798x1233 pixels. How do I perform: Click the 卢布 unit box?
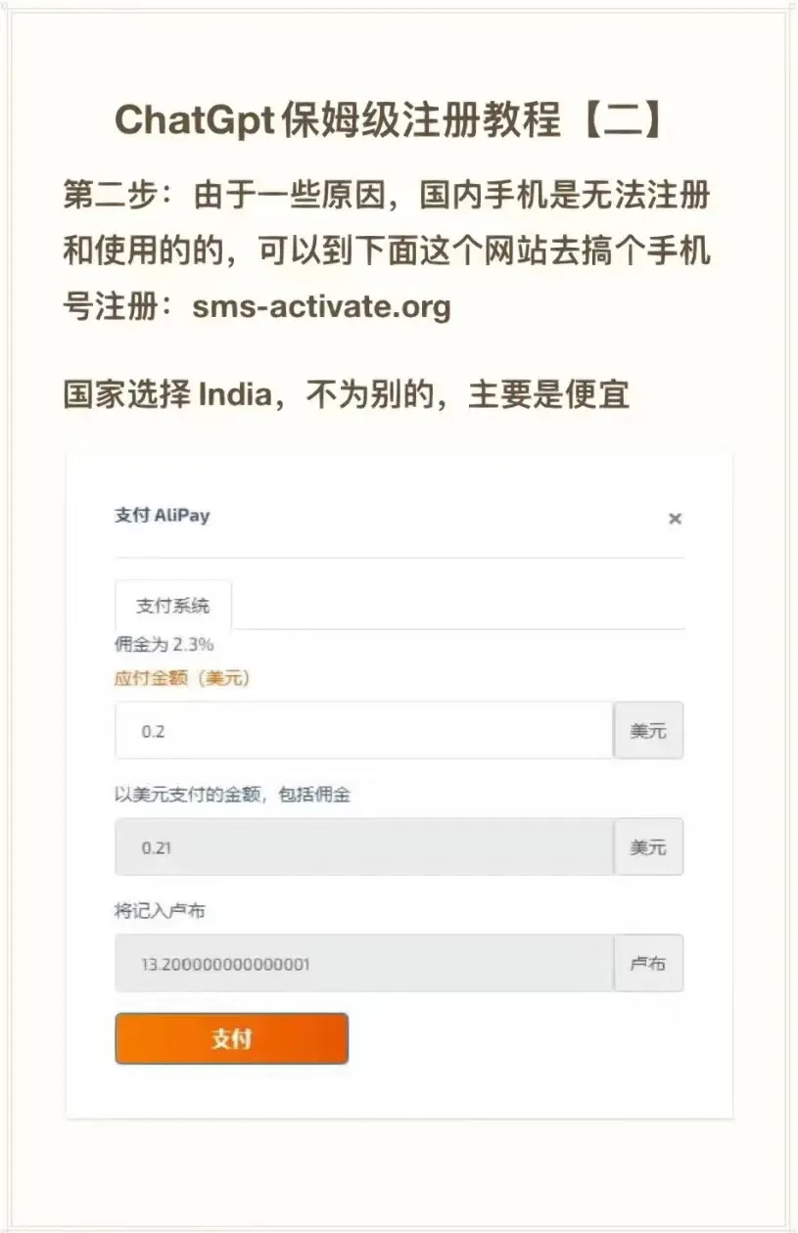(x=648, y=963)
